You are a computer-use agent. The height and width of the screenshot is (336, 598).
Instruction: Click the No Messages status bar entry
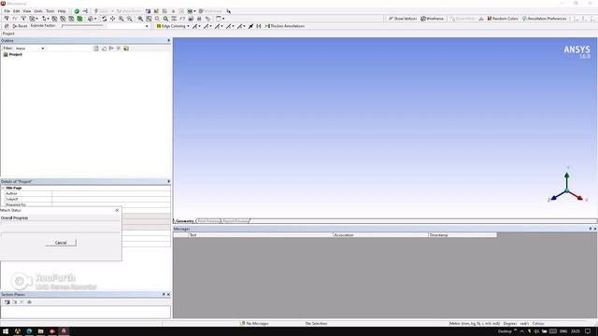coord(254,324)
